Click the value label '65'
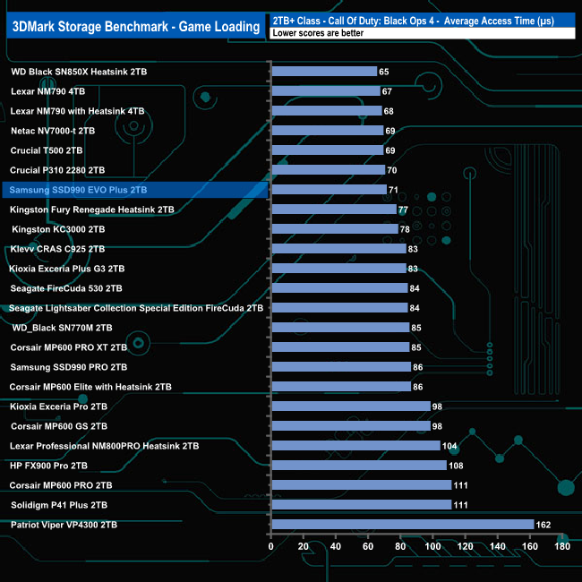582x582 pixels. (x=384, y=72)
